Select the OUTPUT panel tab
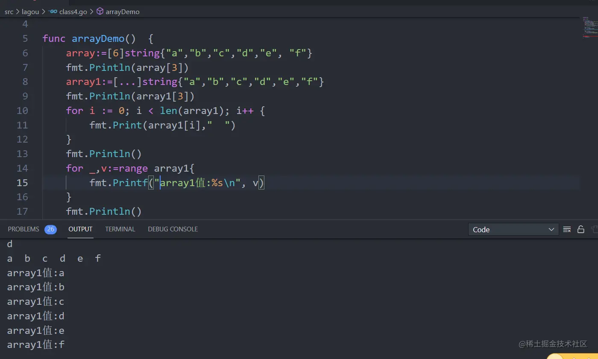598x359 pixels. 80,229
